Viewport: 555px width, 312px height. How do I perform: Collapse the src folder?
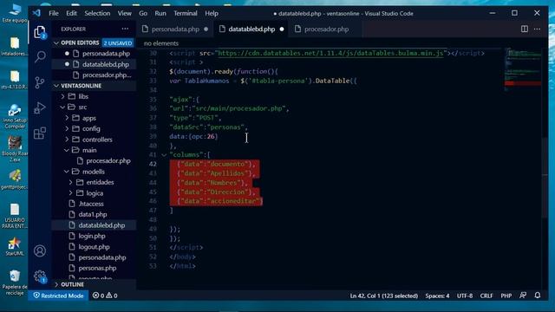(62, 107)
